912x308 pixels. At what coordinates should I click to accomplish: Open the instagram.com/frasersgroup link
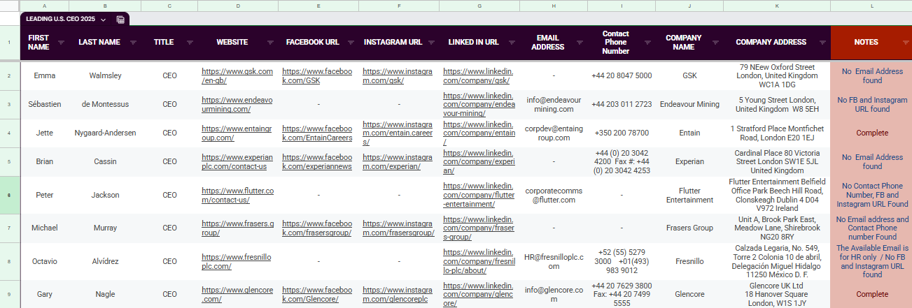click(398, 228)
